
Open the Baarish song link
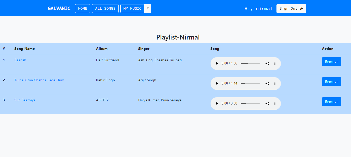point(20,60)
